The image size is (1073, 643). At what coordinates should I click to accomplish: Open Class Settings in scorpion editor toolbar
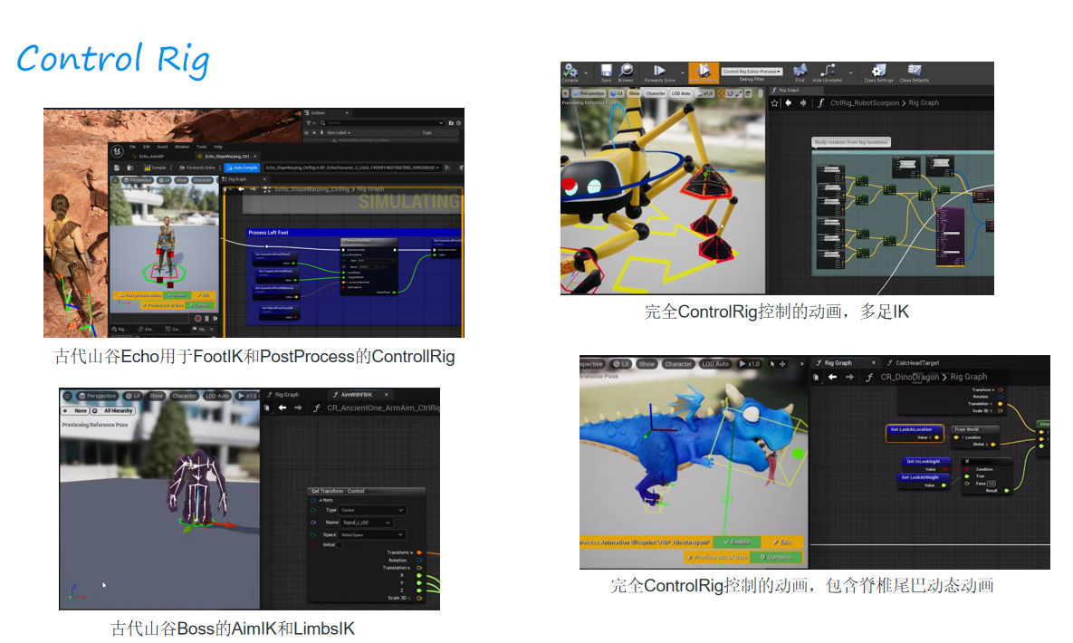[x=878, y=72]
